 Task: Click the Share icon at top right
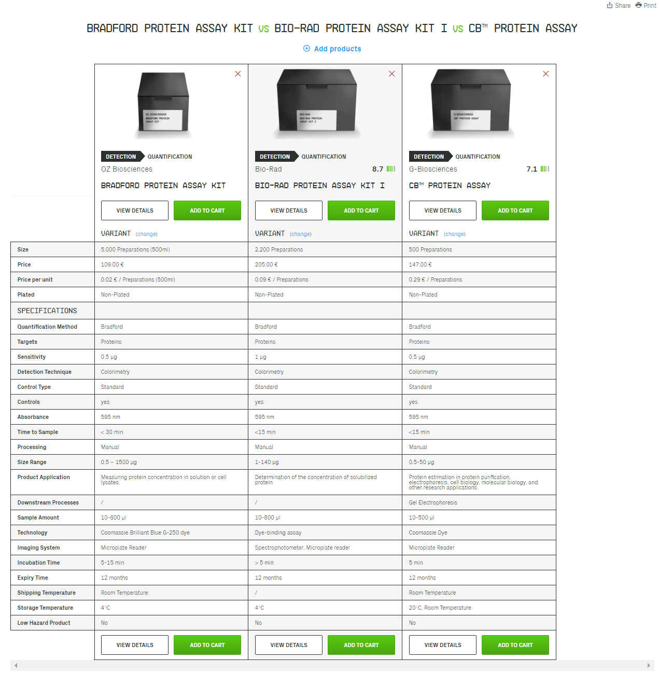point(610,5)
